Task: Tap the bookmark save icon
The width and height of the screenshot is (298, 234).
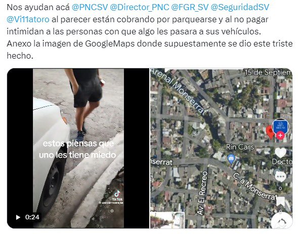Action: [x=280, y=202]
